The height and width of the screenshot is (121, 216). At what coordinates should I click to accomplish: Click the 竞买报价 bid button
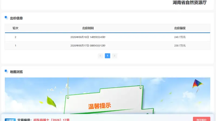[201, 119]
